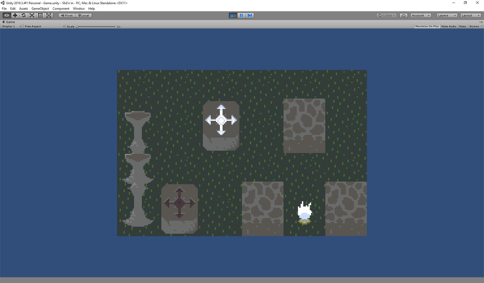This screenshot has width=484, height=283.
Task: Open the Help menu
Action: pos(91,9)
